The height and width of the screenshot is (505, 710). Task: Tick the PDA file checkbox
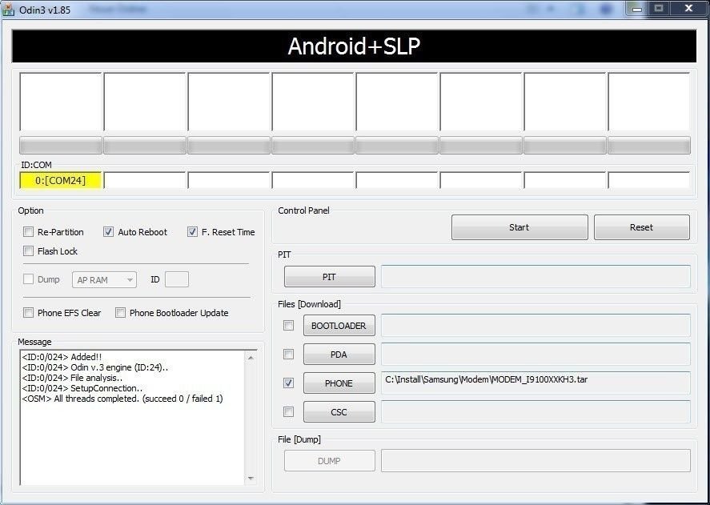tap(288, 355)
